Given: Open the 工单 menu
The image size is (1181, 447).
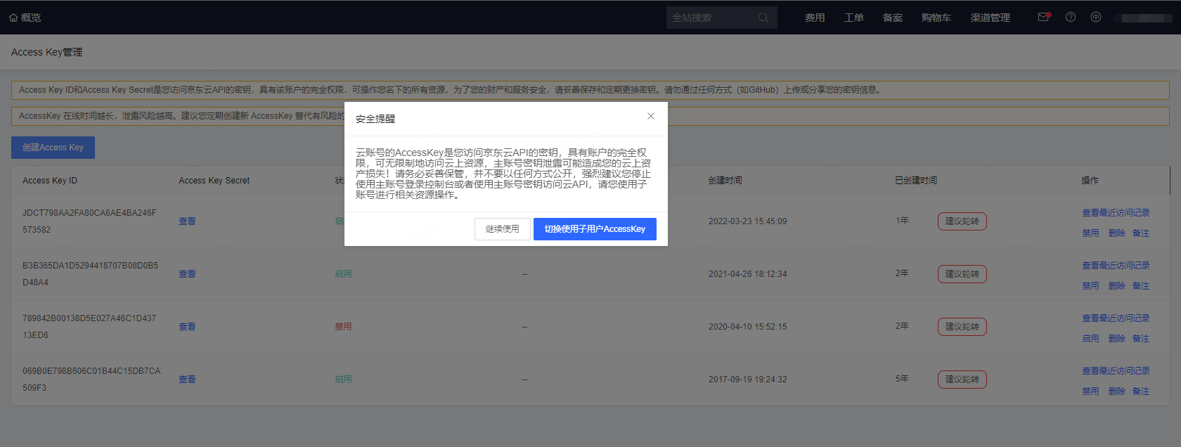Looking at the screenshot, I should pos(853,18).
